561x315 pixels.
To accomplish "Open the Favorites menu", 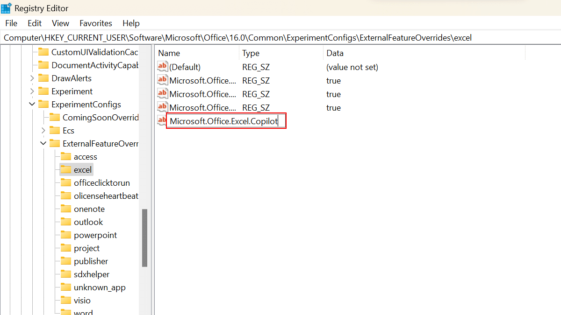I will tap(95, 23).
